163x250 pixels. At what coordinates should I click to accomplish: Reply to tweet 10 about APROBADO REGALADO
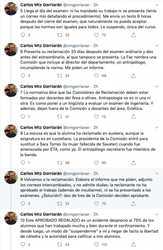tap(23, 245)
